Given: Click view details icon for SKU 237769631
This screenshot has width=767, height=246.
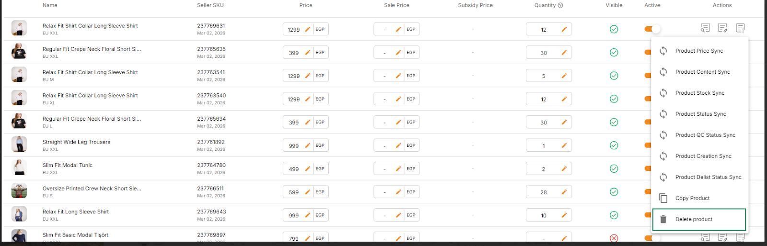Looking at the screenshot, I should pyautogui.click(x=705, y=28).
